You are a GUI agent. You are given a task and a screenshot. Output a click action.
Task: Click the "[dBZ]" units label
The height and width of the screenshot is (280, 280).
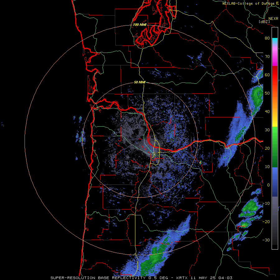pos(264,21)
